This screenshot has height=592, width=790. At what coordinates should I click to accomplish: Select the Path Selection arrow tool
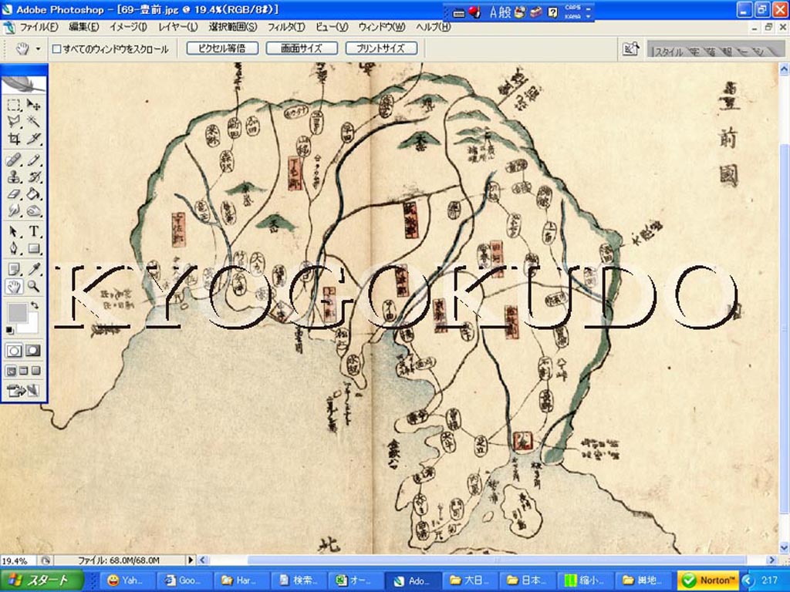[x=14, y=231]
